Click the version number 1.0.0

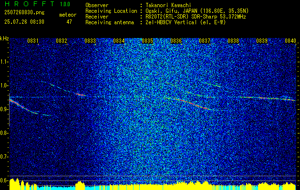click(65, 4)
